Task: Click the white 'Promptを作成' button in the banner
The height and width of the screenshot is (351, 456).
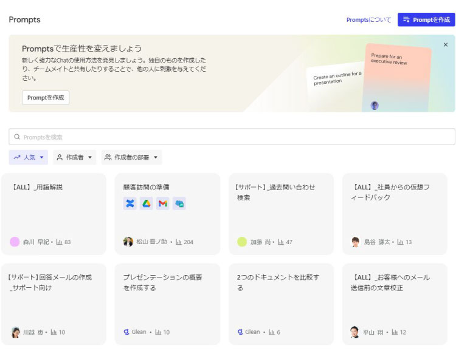Action: click(x=46, y=98)
